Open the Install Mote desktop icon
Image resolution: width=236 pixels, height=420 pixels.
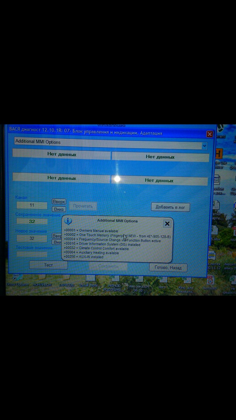coord(88,282)
